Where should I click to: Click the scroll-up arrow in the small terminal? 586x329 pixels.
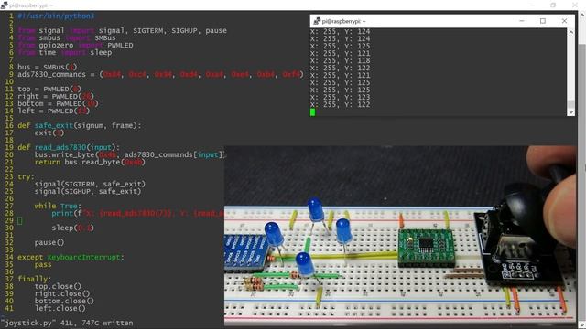[570, 33]
